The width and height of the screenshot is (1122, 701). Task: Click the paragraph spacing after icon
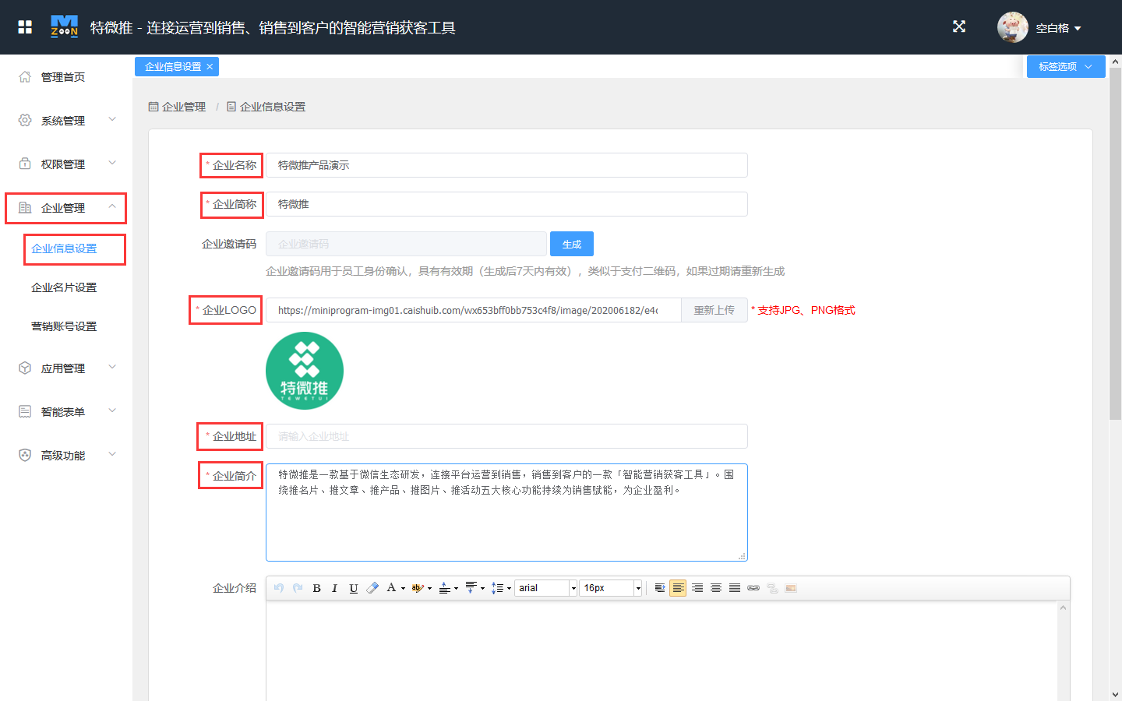471,588
